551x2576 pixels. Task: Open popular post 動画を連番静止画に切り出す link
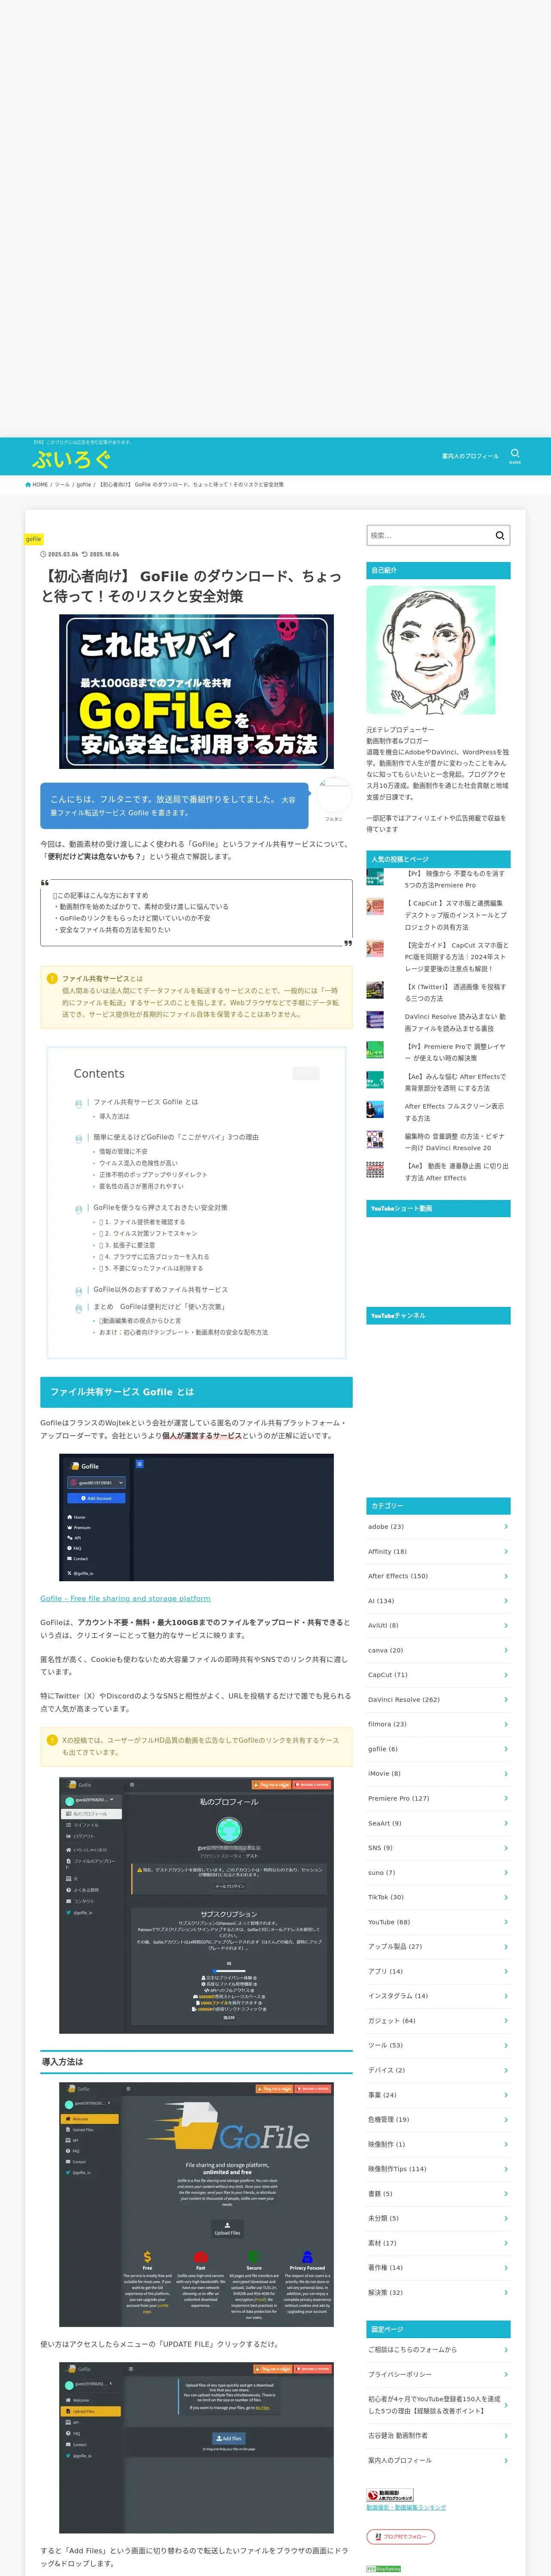click(x=457, y=1172)
